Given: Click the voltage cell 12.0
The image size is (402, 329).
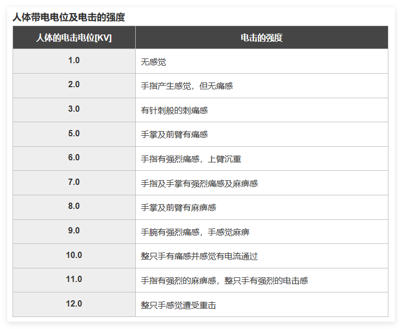Looking at the screenshot, I should point(74,304).
